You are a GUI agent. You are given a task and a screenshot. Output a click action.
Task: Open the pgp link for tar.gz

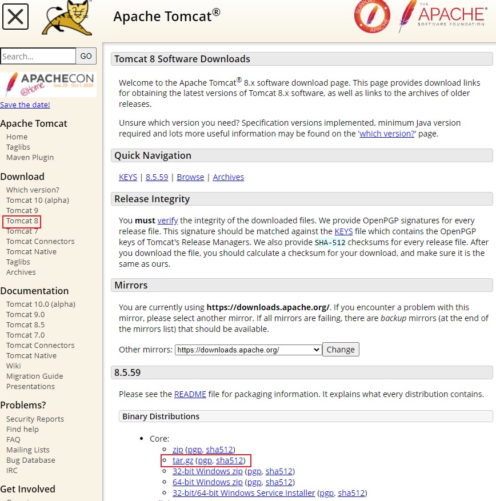[205, 460]
